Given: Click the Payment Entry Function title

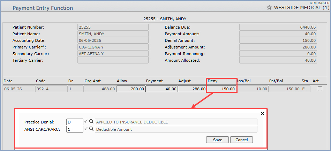Looking at the screenshot, I should click(43, 8).
